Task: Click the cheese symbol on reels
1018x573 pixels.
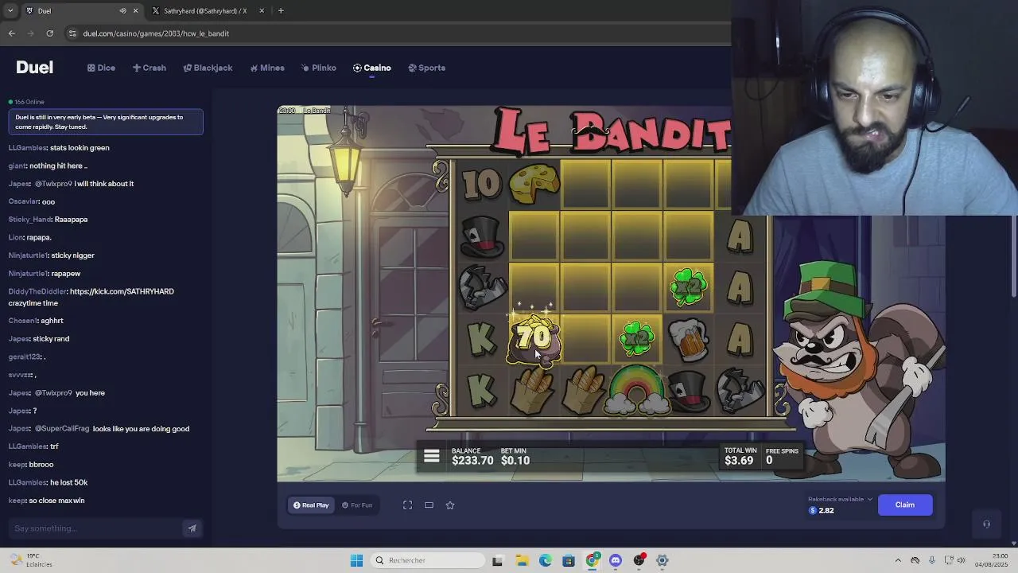Action: click(534, 184)
